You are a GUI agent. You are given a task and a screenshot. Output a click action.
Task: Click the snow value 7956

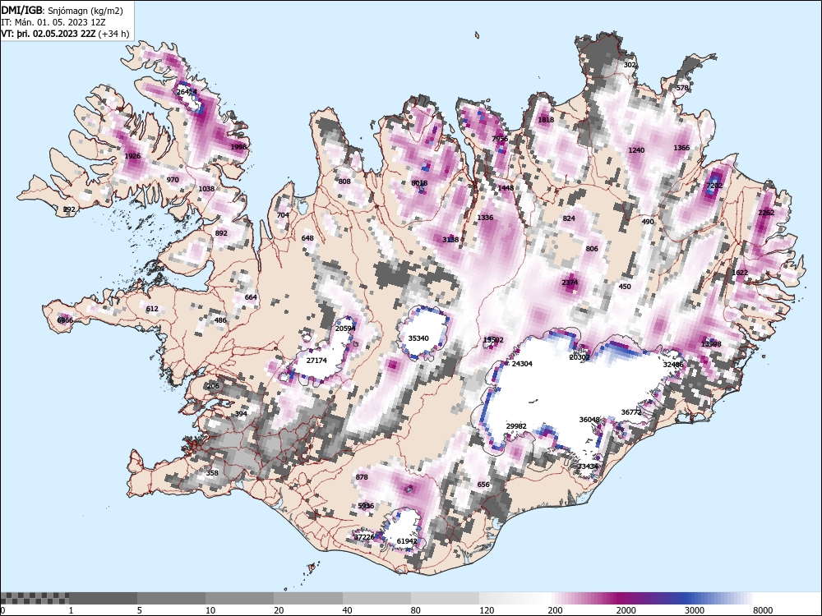[500, 138]
